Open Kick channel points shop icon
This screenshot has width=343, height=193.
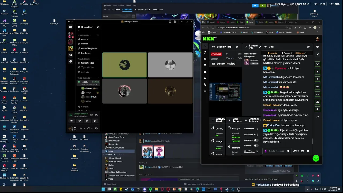[303, 151]
